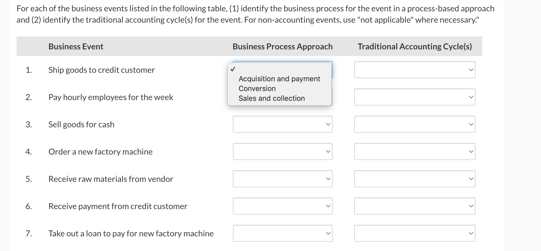
Task: Open the accounting cycle dropdown for row 3
Action: coord(414,124)
